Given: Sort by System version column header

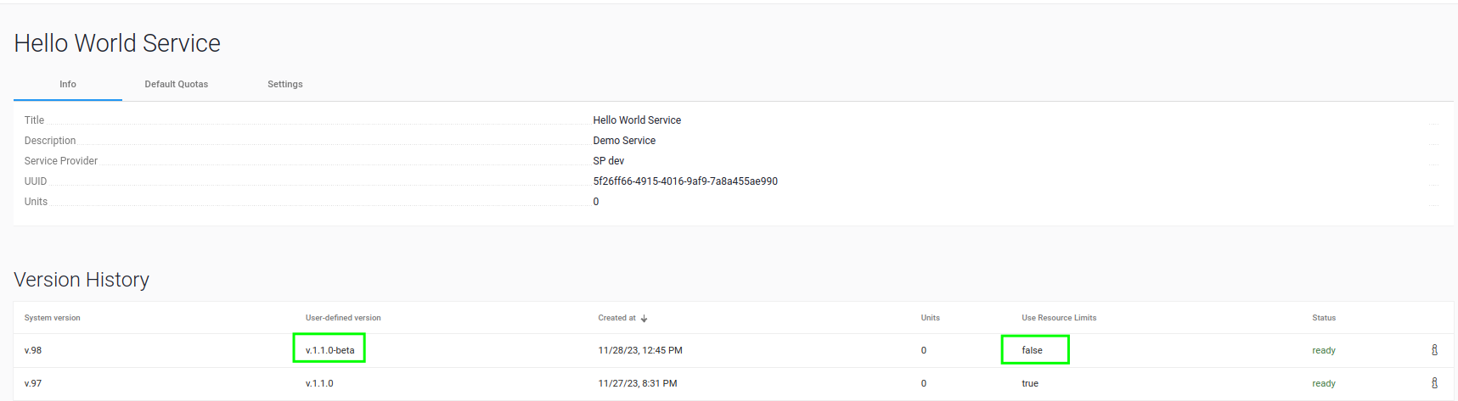Looking at the screenshot, I should 52,318.
